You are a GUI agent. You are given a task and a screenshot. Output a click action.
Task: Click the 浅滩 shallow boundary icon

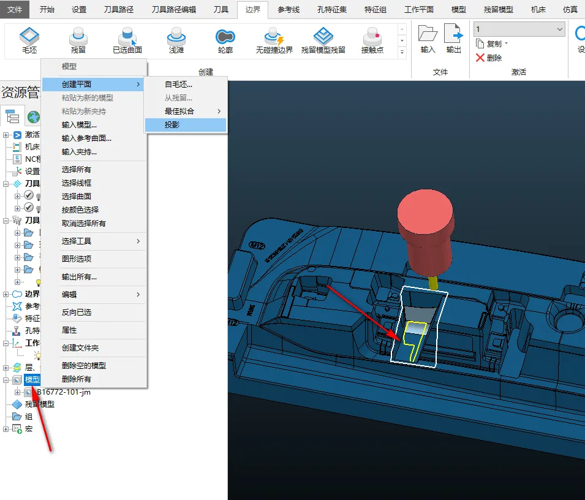point(176,37)
